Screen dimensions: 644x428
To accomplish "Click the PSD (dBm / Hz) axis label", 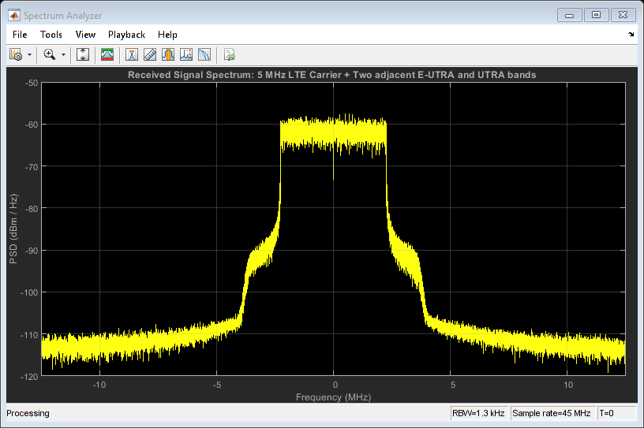I will coord(13,229).
